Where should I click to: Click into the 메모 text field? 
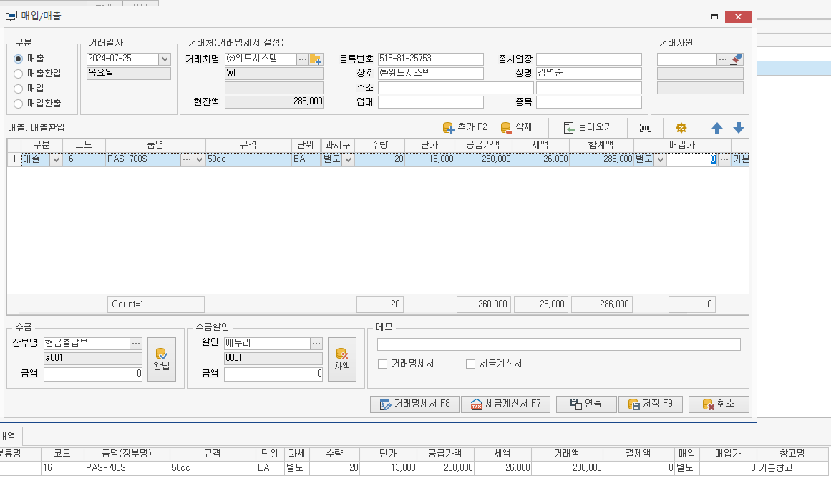point(558,344)
